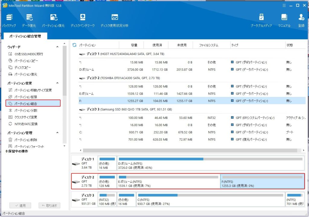Image resolution: width=309 pixels, height=217 pixels.
Task: Click the 適用 (Apply) button
Action: coord(20,206)
